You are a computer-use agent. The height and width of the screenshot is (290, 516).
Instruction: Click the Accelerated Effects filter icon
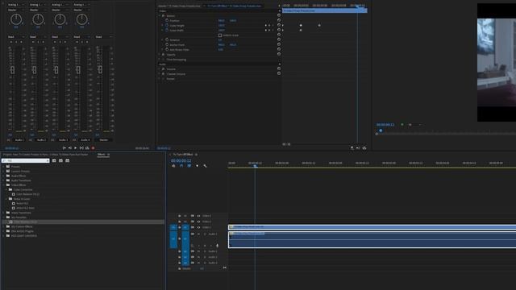pos(54,160)
